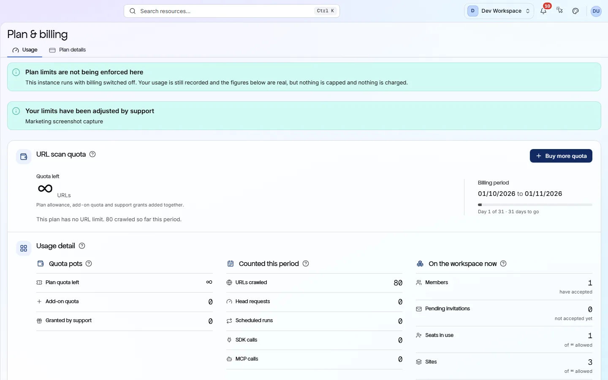The height and width of the screenshot is (380, 608).
Task: Click the infinity symbol under Quota left
Action: click(45, 188)
